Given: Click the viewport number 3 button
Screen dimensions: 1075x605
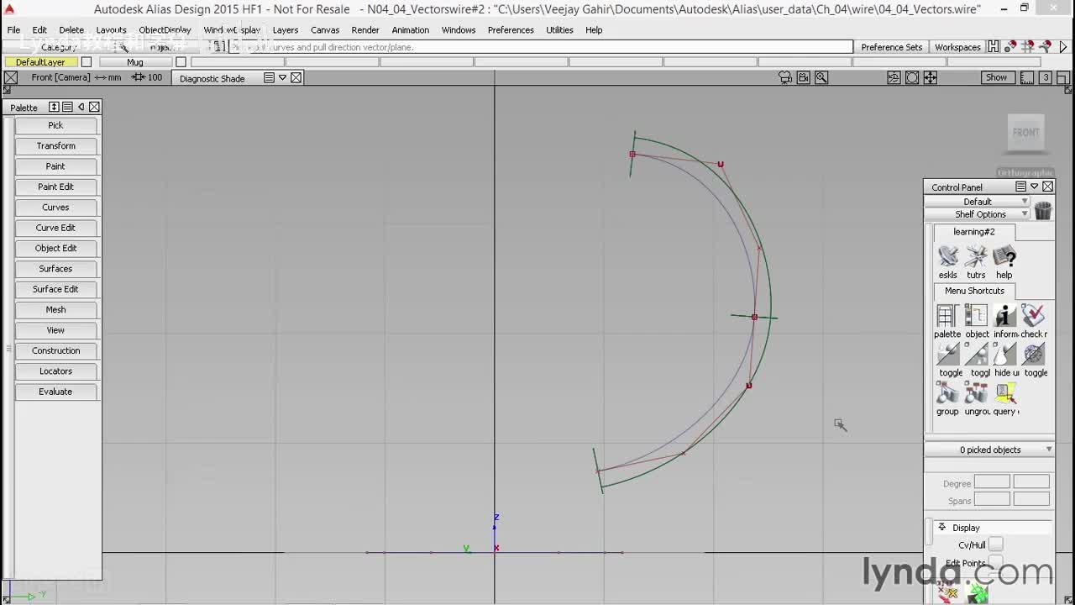Looking at the screenshot, I should tap(1046, 77).
